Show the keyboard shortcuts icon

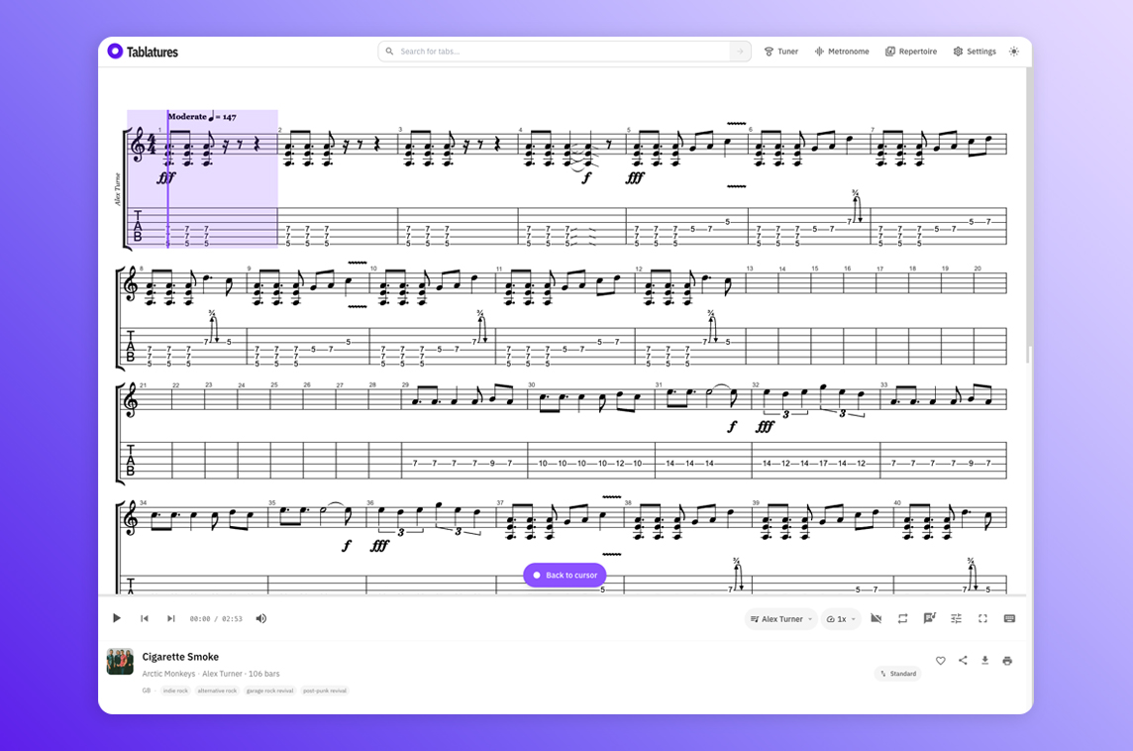tap(1009, 618)
